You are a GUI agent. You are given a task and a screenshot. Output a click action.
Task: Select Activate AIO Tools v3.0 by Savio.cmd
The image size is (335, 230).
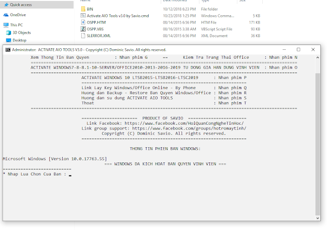coord(118,16)
